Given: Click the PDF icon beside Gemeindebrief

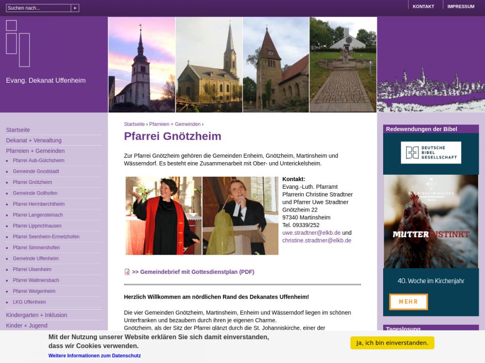Looking at the screenshot, I should [127, 272].
